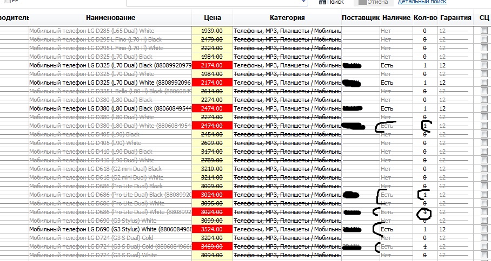The width and height of the screenshot is (491, 261).
Task: Click the Отмена cancel button
Action: click(373, 2)
